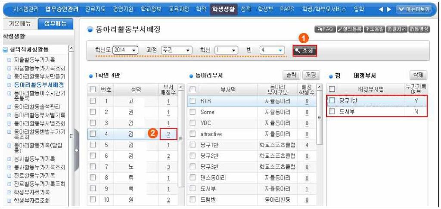The height and width of the screenshot is (209, 441).
Task: Click the sidebar menu vertical scrollbar
Action: coord(71,127)
